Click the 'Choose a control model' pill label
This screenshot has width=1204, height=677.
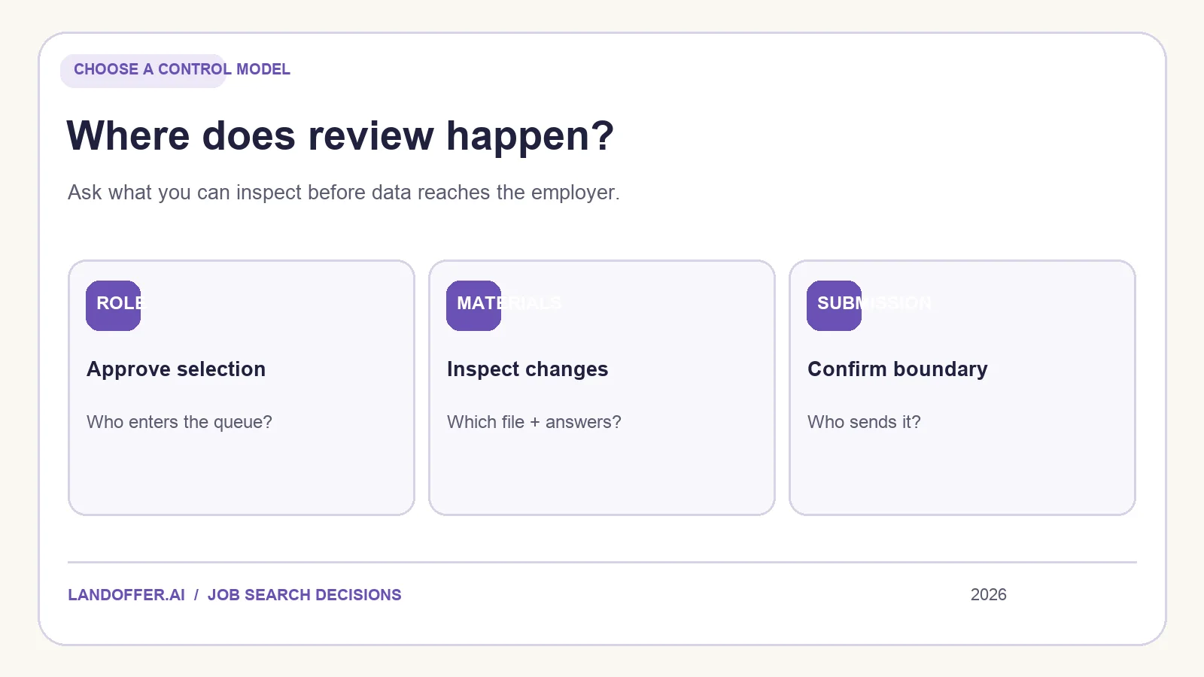[143, 70]
